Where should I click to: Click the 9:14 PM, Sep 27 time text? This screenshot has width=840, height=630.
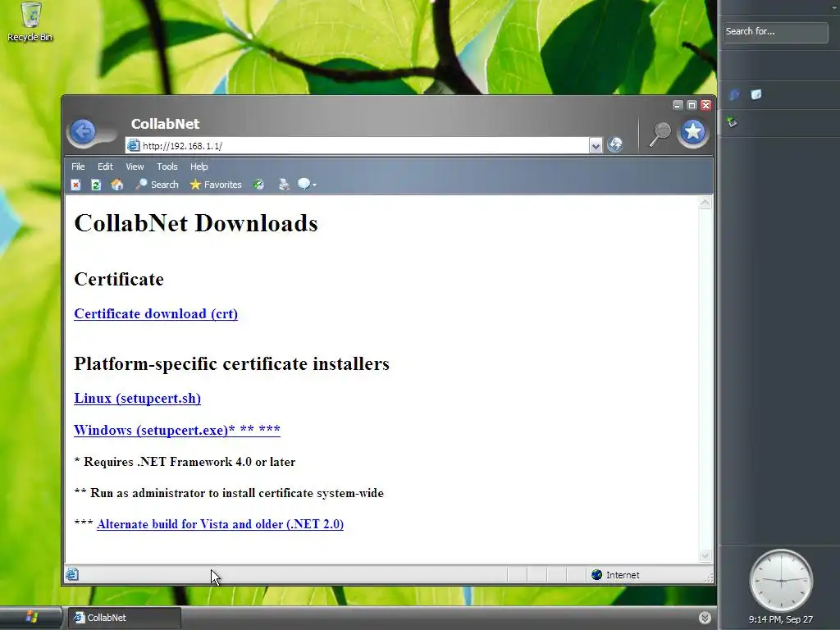click(781, 619)
